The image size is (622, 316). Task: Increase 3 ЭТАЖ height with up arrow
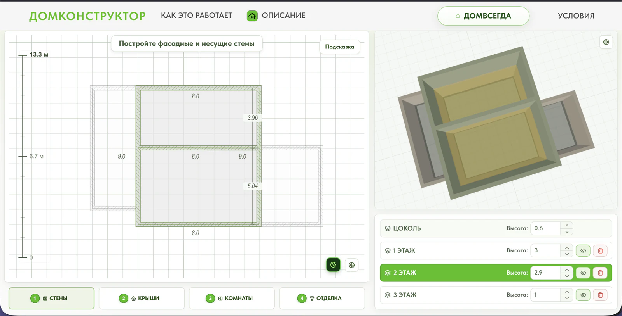(567, 292)
